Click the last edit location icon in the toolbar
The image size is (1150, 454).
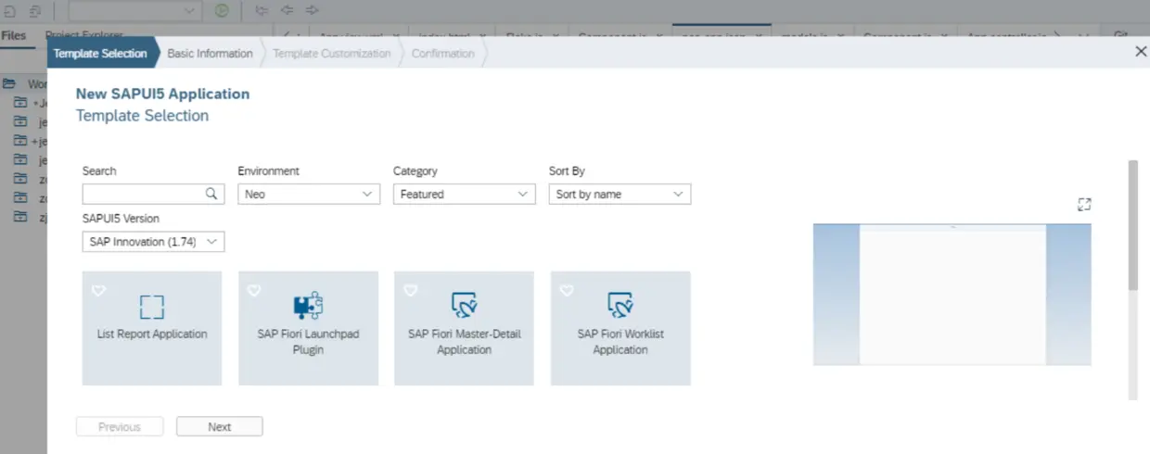[262, 10]
